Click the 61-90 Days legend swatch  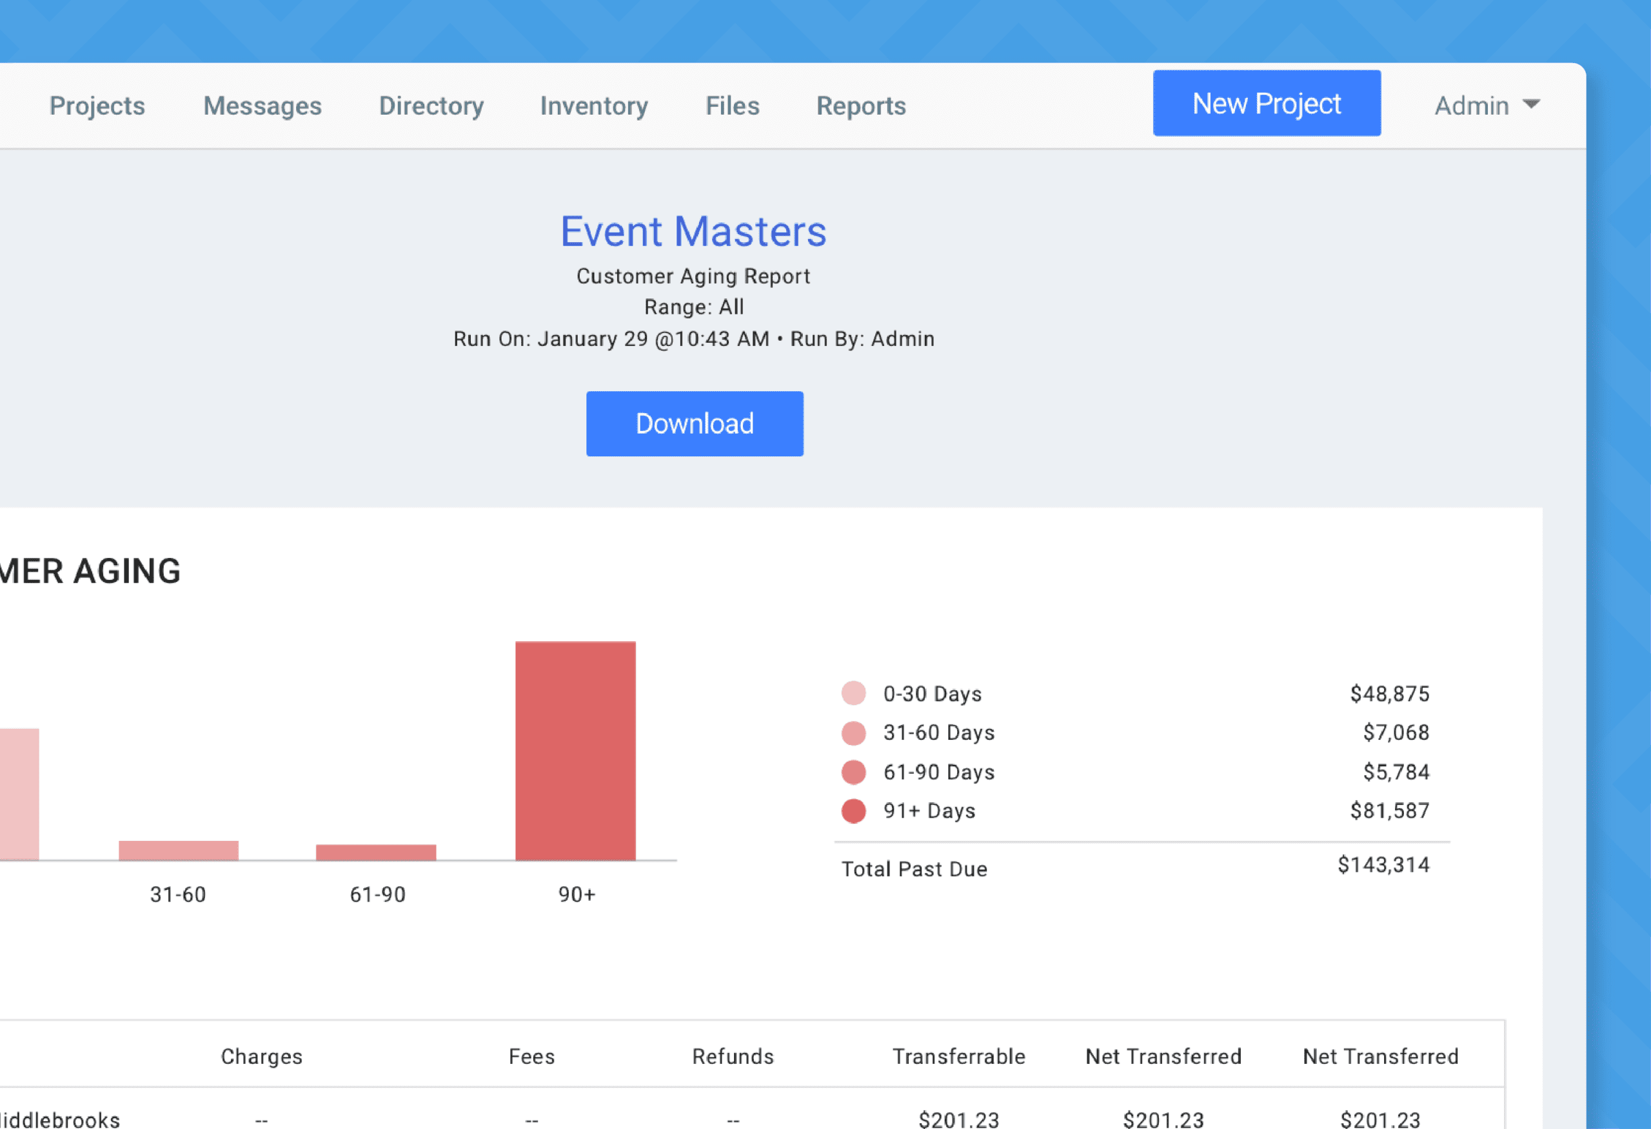pyautogui.click(x=853, y=772)
